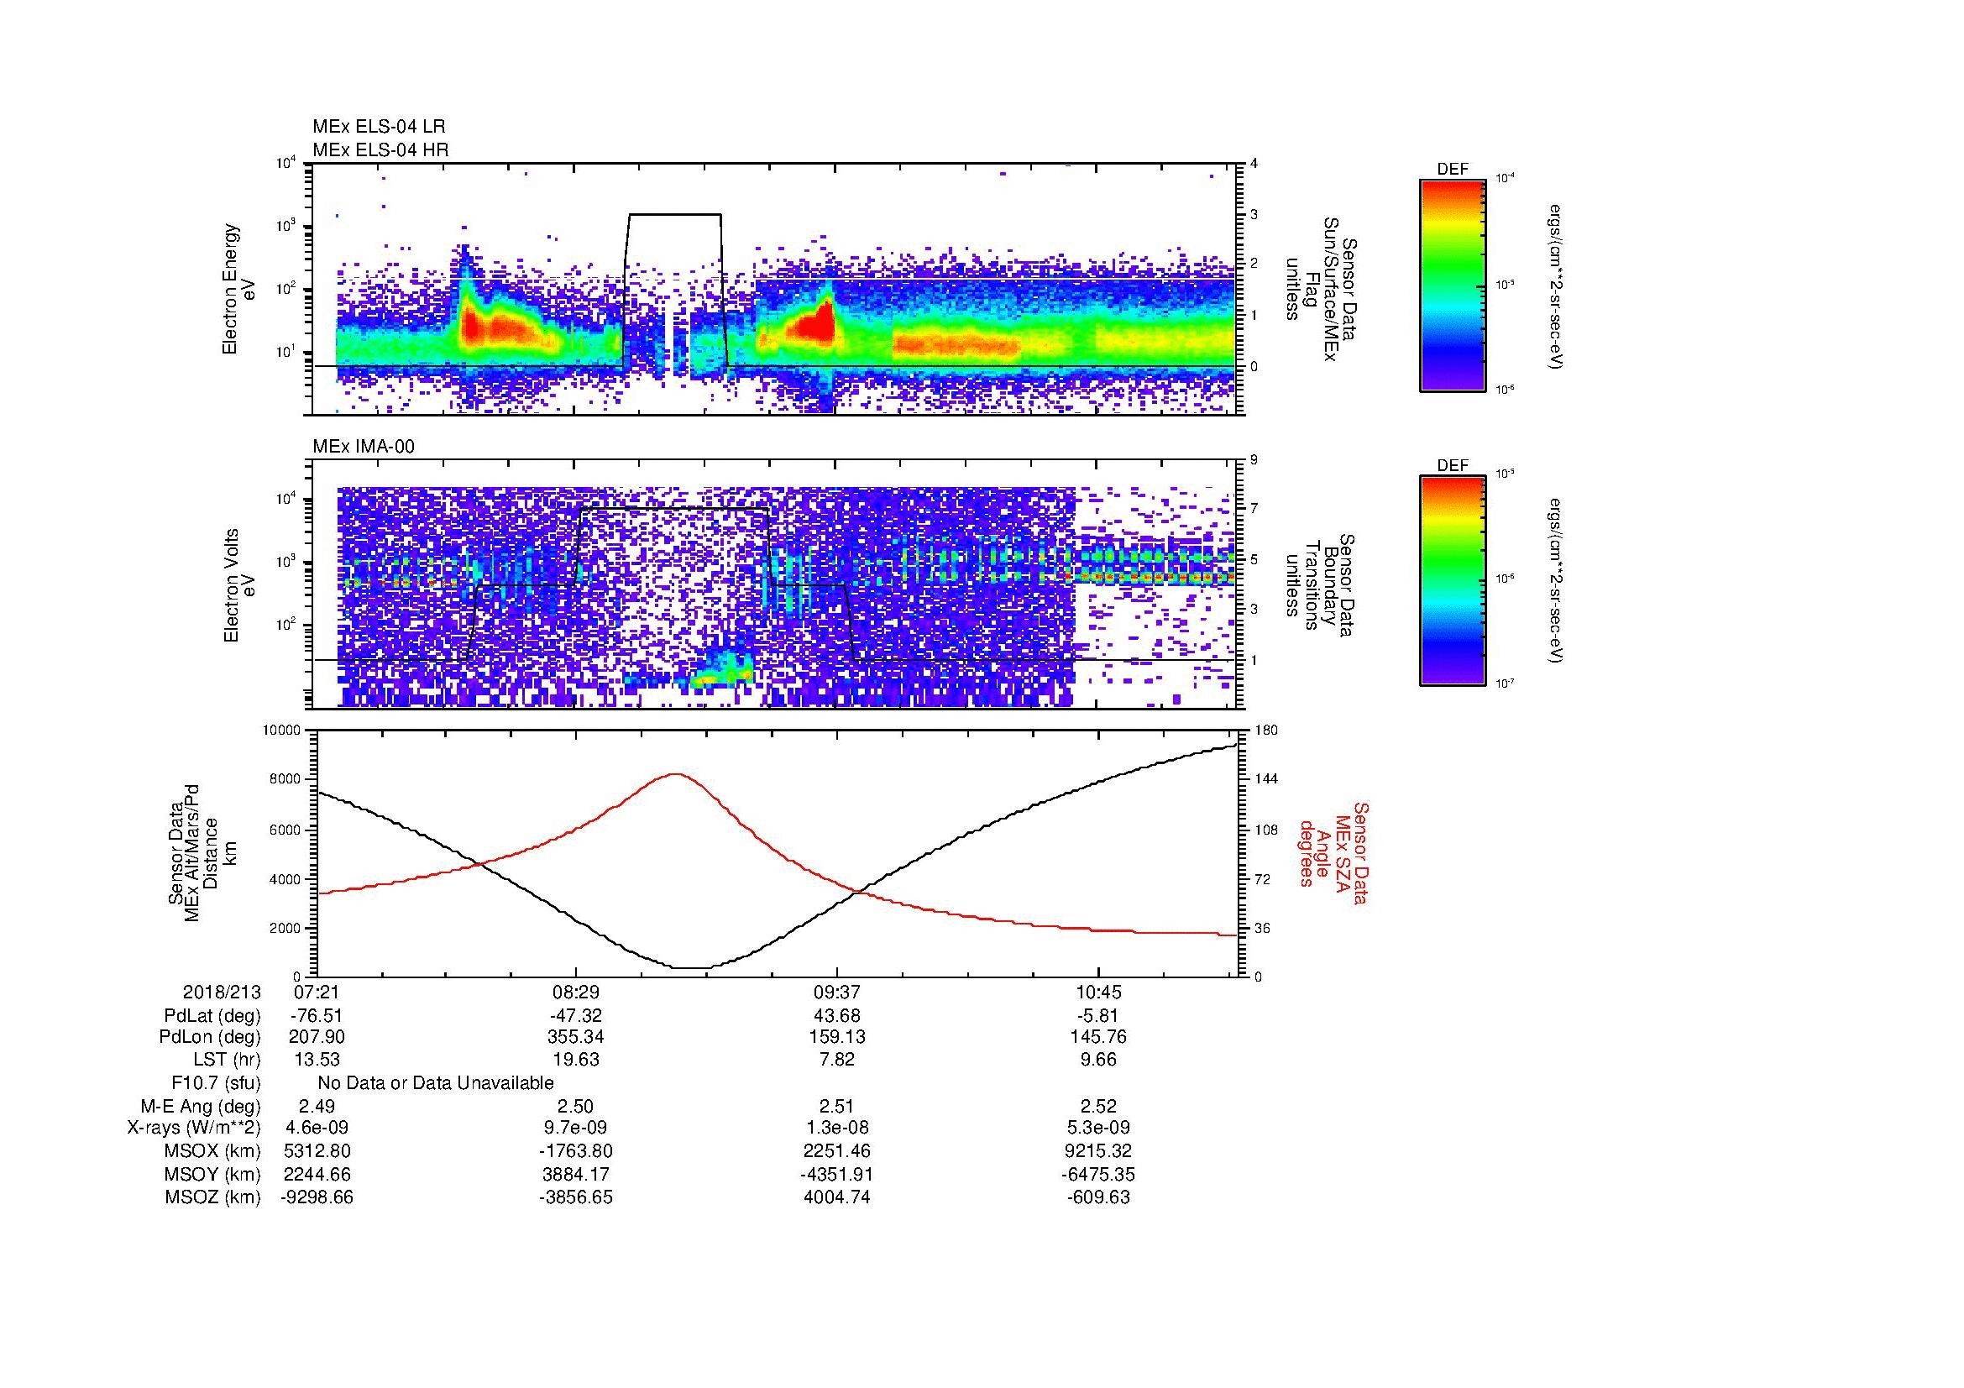The height and width of the screenshot is (1388, 1964).
Task: Click the 'MSOX (km)' row label
Action: click(x=213, y=1151)
